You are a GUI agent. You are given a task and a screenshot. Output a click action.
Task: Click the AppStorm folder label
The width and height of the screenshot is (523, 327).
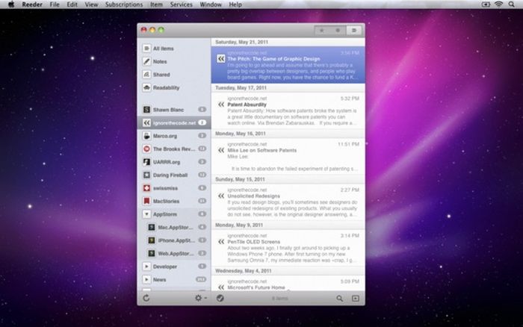tap(165, 214)
